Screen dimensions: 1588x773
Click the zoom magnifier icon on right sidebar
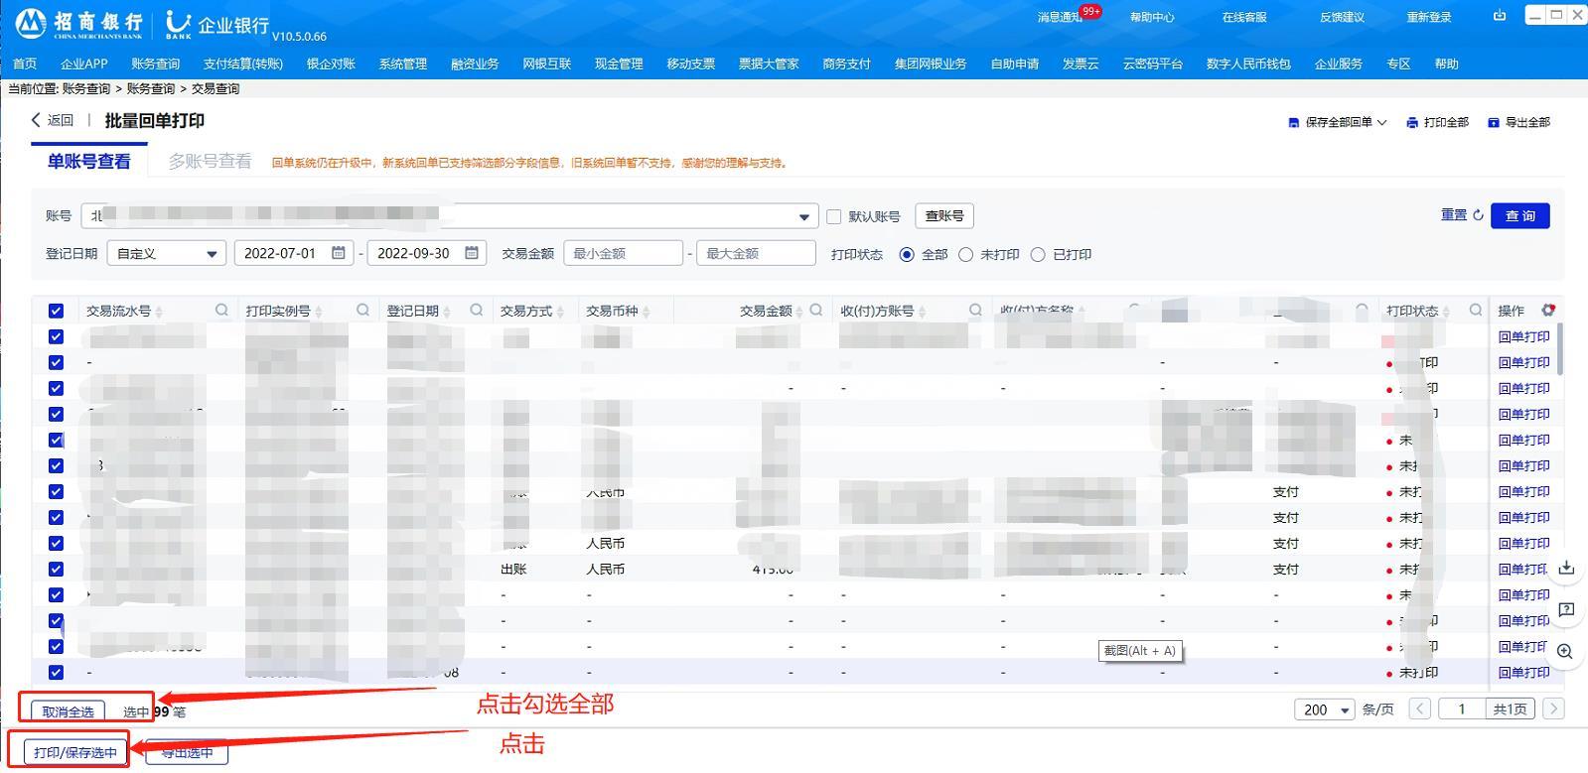[1565, 651]
